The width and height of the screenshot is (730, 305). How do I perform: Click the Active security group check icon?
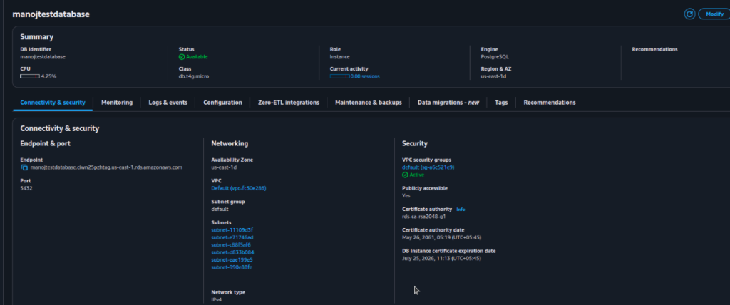point(405,175)
